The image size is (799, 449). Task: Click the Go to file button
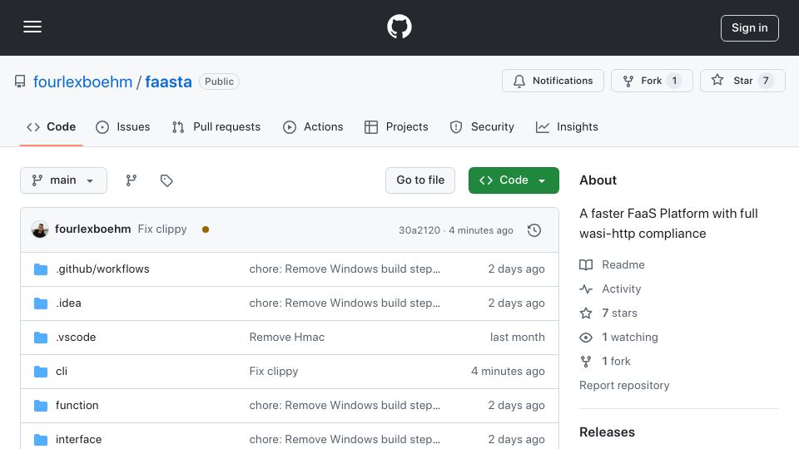pyautogui.click(x=420, y=180)
